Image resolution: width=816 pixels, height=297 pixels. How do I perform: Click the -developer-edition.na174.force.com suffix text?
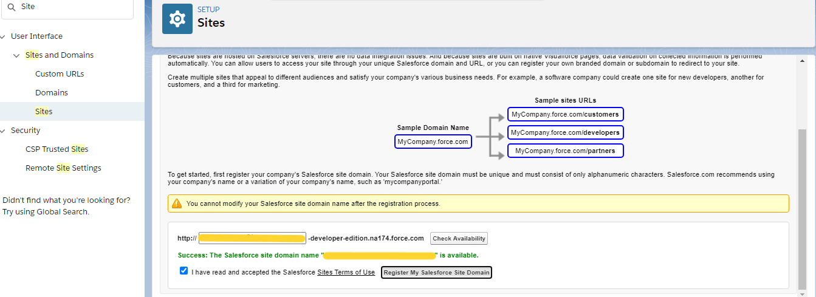point(366,238)
